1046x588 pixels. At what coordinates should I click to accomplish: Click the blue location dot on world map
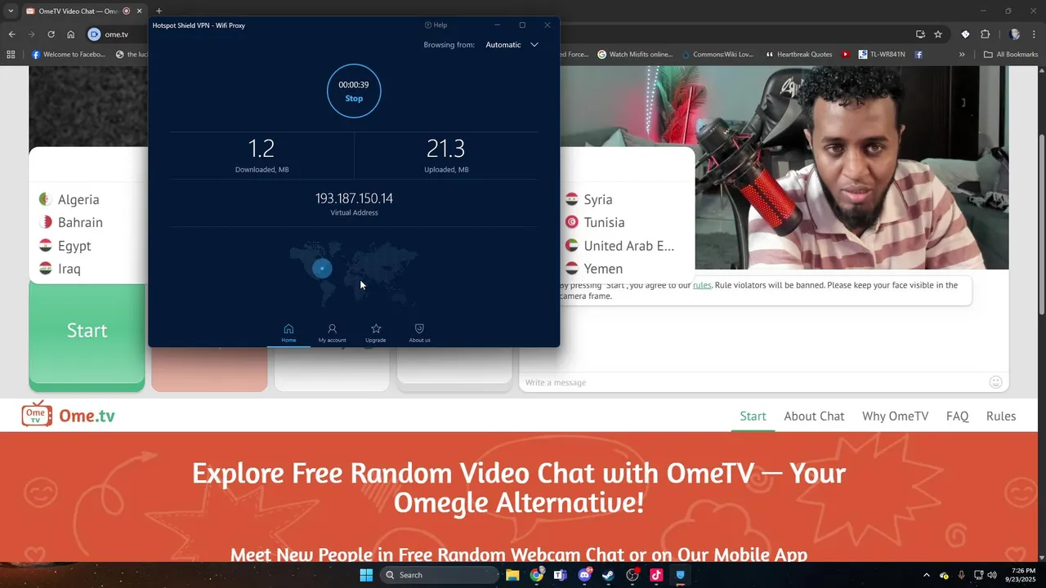point(322,268)
